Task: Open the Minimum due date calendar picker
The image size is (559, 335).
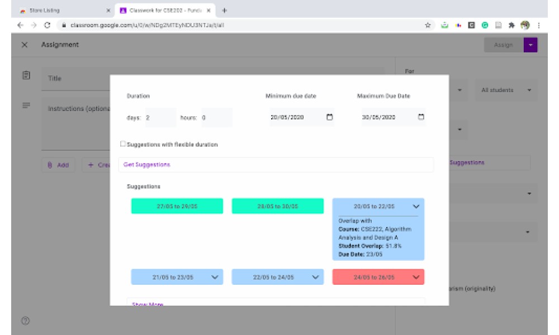Action: pyautogui.click(x=329, y=117)
